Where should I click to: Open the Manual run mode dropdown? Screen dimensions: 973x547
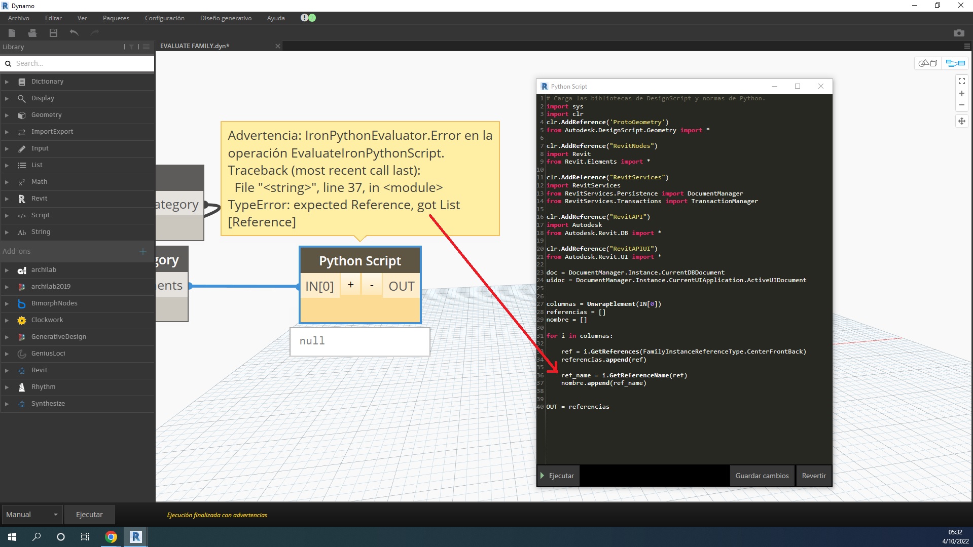pos(32,515)
